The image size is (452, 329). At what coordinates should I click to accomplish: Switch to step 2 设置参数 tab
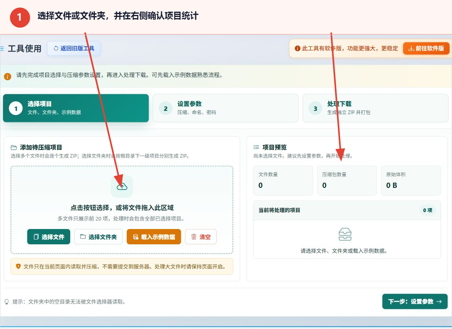226,108
